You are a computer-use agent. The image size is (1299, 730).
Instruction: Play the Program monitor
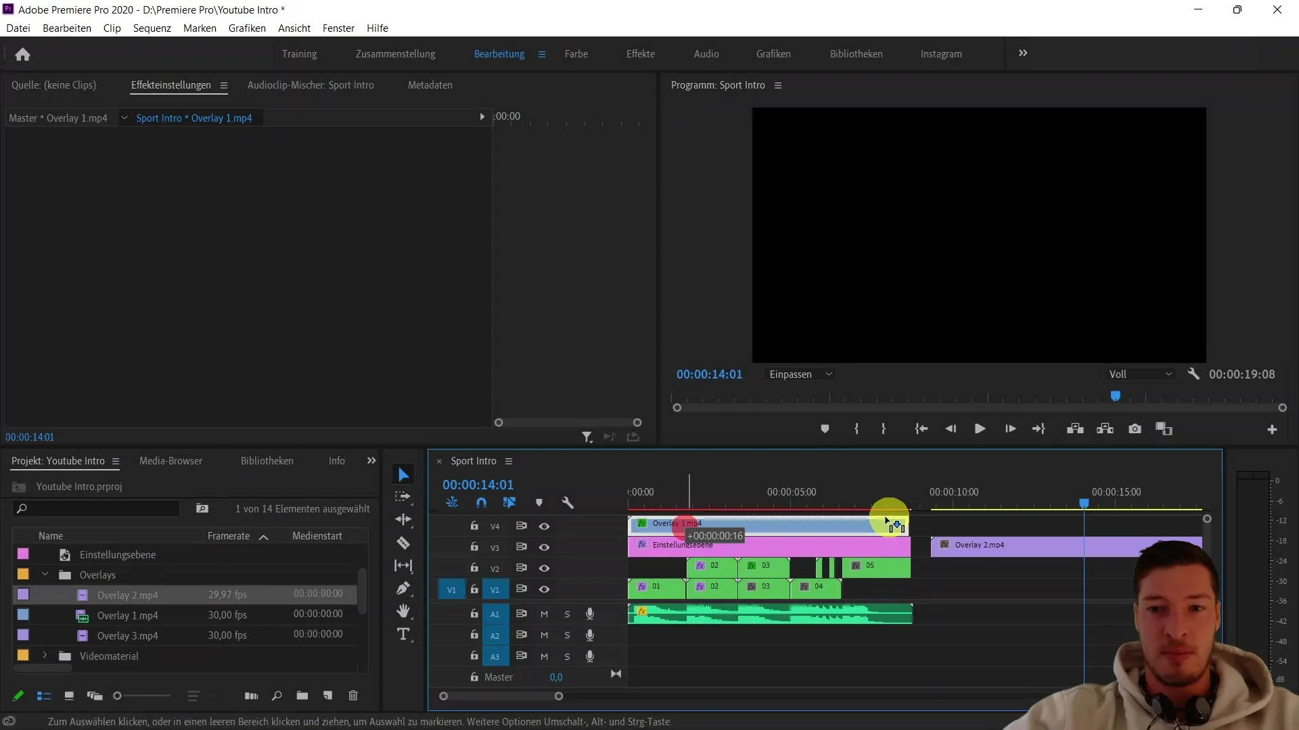pos(980,429)
